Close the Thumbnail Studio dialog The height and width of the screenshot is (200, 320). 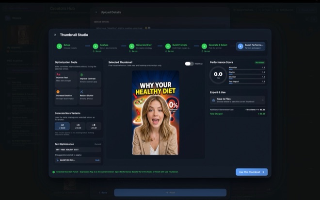tap(55, 35)
